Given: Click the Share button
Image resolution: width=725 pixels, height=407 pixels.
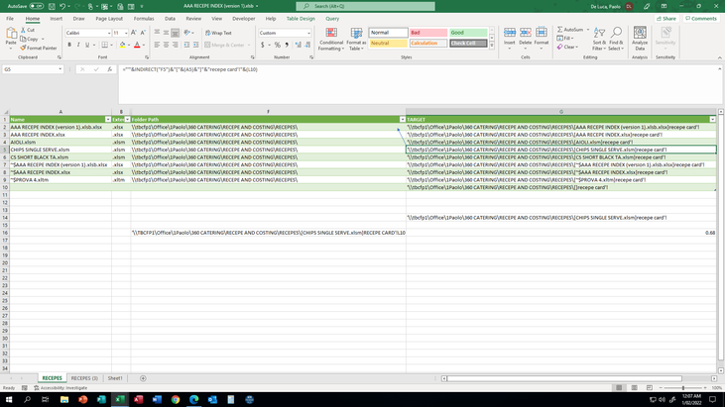Looking at the screenshot, I should (666, 19).
